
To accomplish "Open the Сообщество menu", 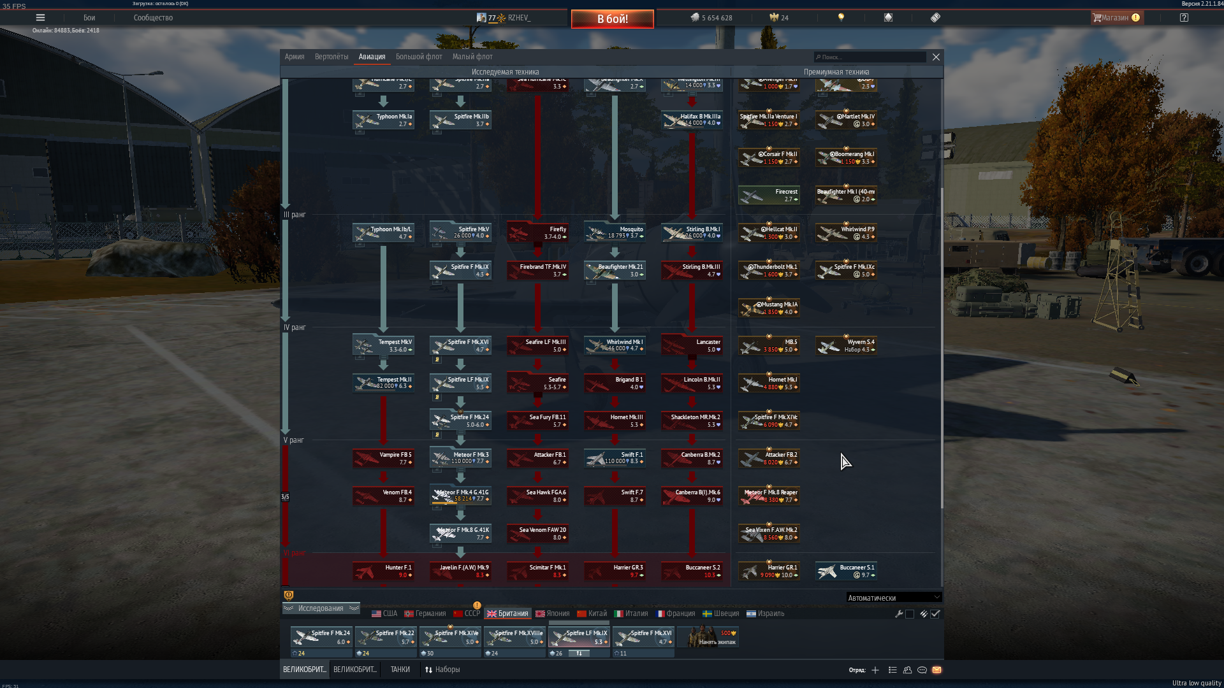I will pos(153,18).
